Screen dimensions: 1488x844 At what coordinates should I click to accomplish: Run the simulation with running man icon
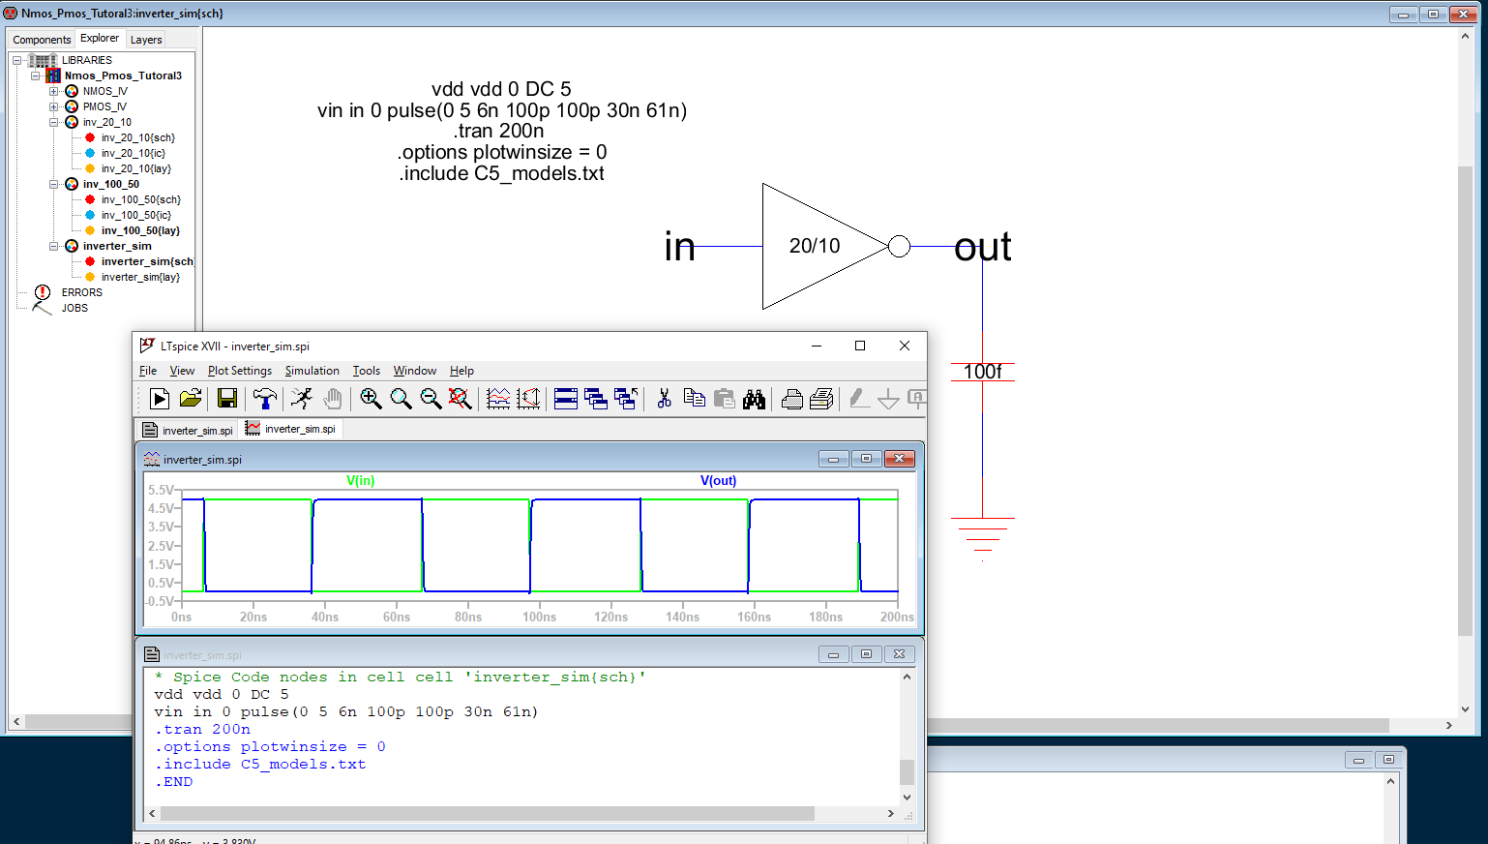pyautogui.click(x=302, y=399)
